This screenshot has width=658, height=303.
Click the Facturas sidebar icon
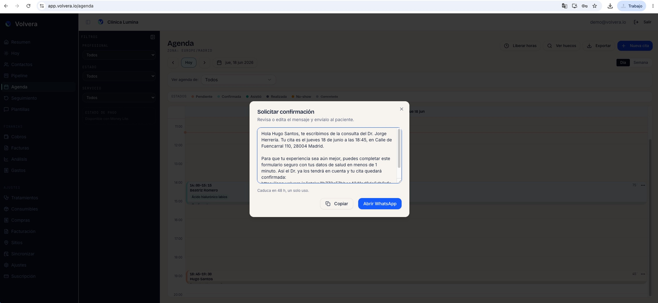6,148
